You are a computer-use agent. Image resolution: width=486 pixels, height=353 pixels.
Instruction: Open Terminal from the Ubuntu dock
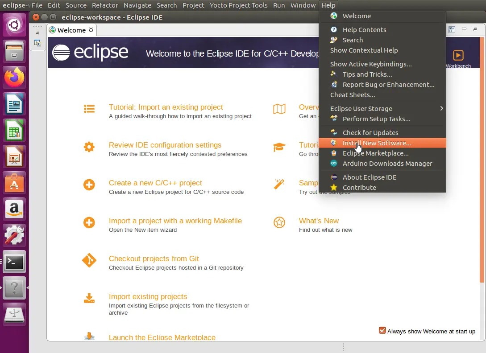click(14, 262)
